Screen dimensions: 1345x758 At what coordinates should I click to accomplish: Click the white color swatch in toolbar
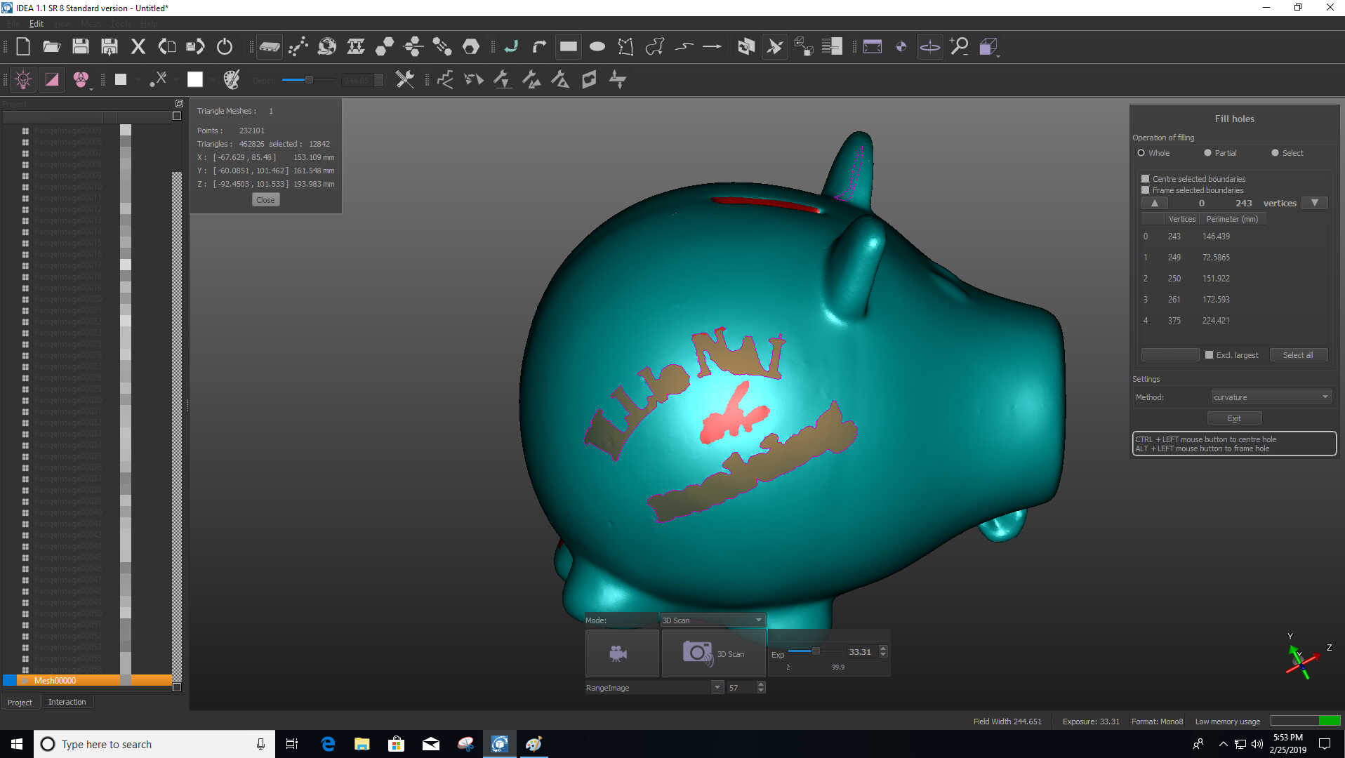click(x=195, y=80)
